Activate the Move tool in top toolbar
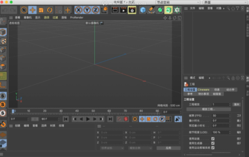Screen dimensions: 249x157 33,10
